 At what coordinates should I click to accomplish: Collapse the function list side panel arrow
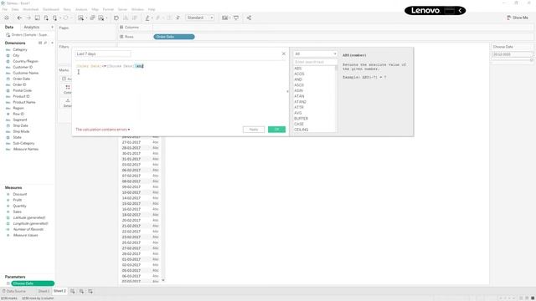click(287, 91)
